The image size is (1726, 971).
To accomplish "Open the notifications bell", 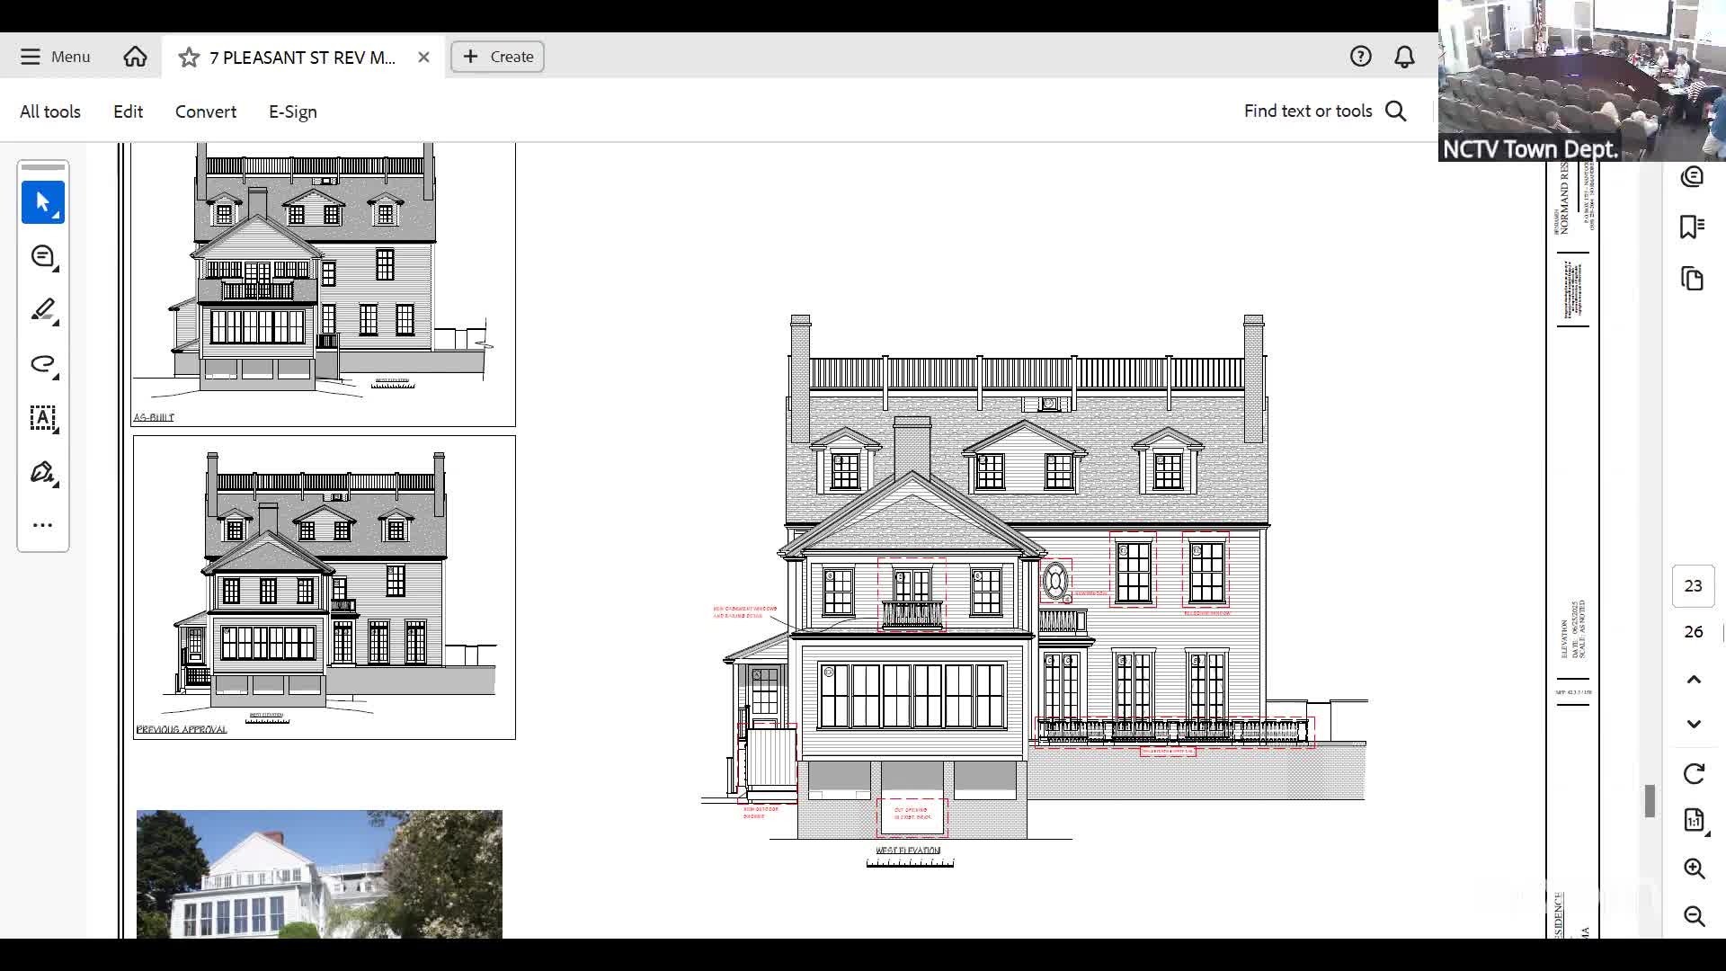I will pyautogui.click(x=1404, y=57).
